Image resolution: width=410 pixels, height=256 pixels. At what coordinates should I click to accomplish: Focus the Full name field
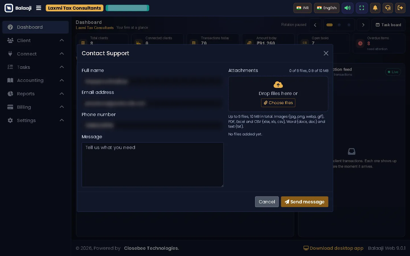153,81
